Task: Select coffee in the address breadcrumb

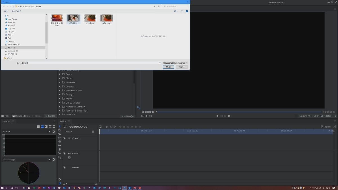Action: tap(38, 6)
